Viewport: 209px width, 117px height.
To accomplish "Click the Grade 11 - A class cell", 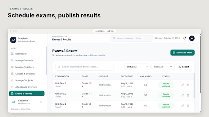I will click(87, 95).
